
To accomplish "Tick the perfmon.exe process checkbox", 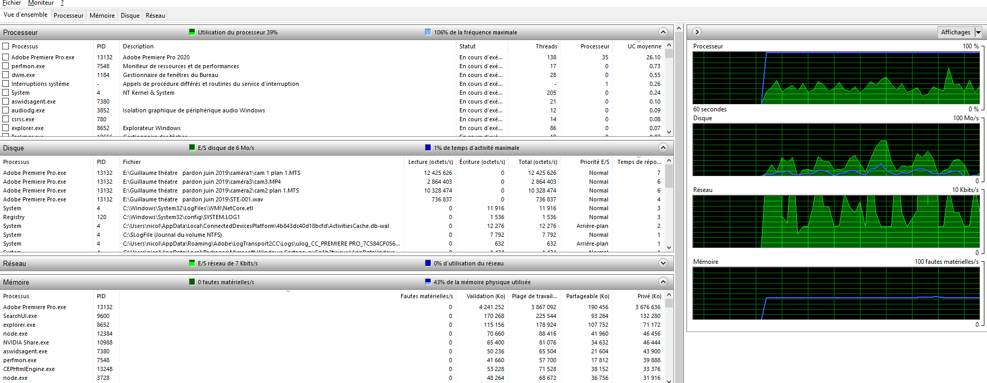I will click(6, 66).
